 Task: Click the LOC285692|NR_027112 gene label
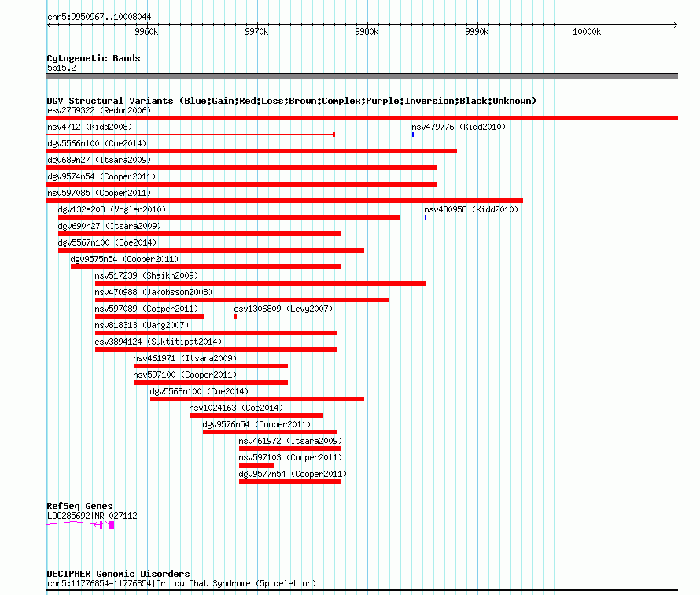[92, 516]
